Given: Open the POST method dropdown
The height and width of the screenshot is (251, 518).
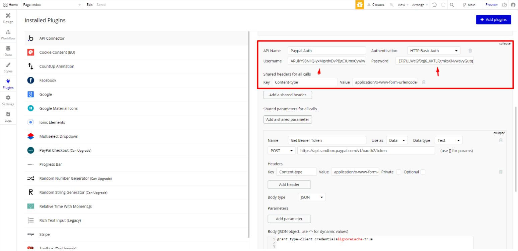Looking at the screenshot, I should point(282,151).
